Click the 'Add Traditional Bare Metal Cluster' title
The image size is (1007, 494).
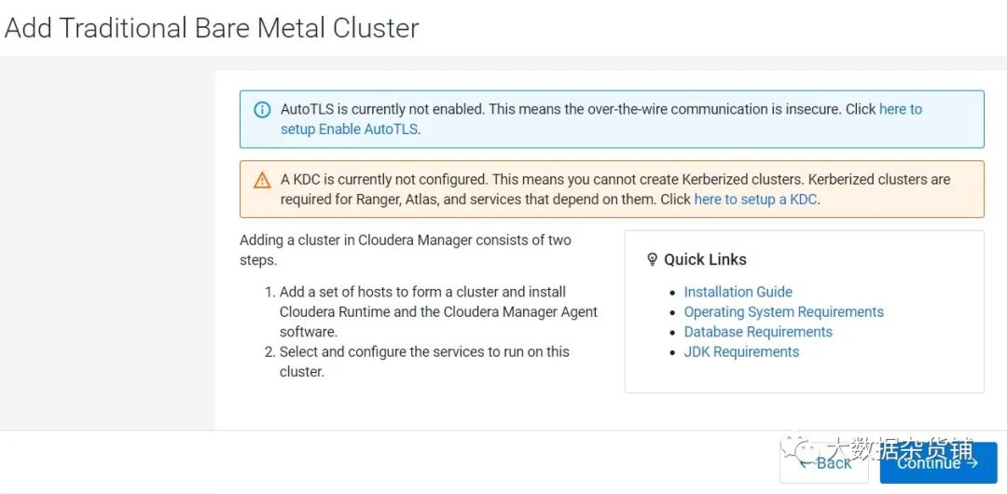[x=212, y=28]
